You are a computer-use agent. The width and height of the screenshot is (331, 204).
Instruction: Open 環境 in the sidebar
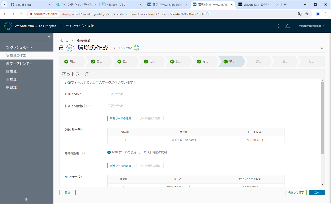pos(13,71)
